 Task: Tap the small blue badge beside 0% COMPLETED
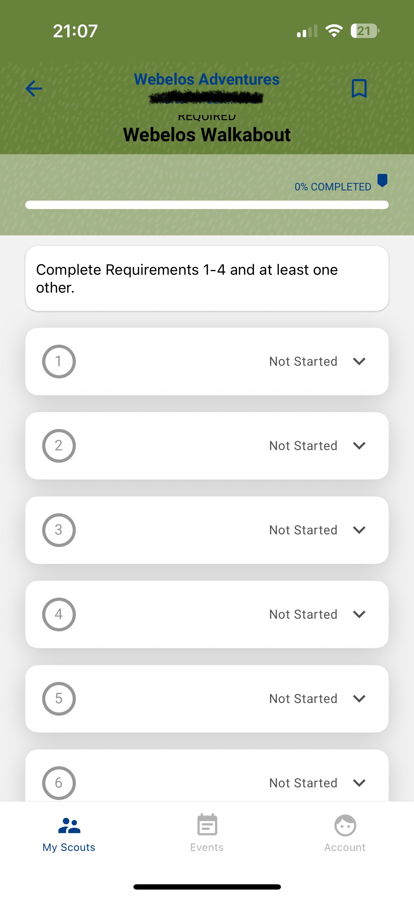(382, 181)
